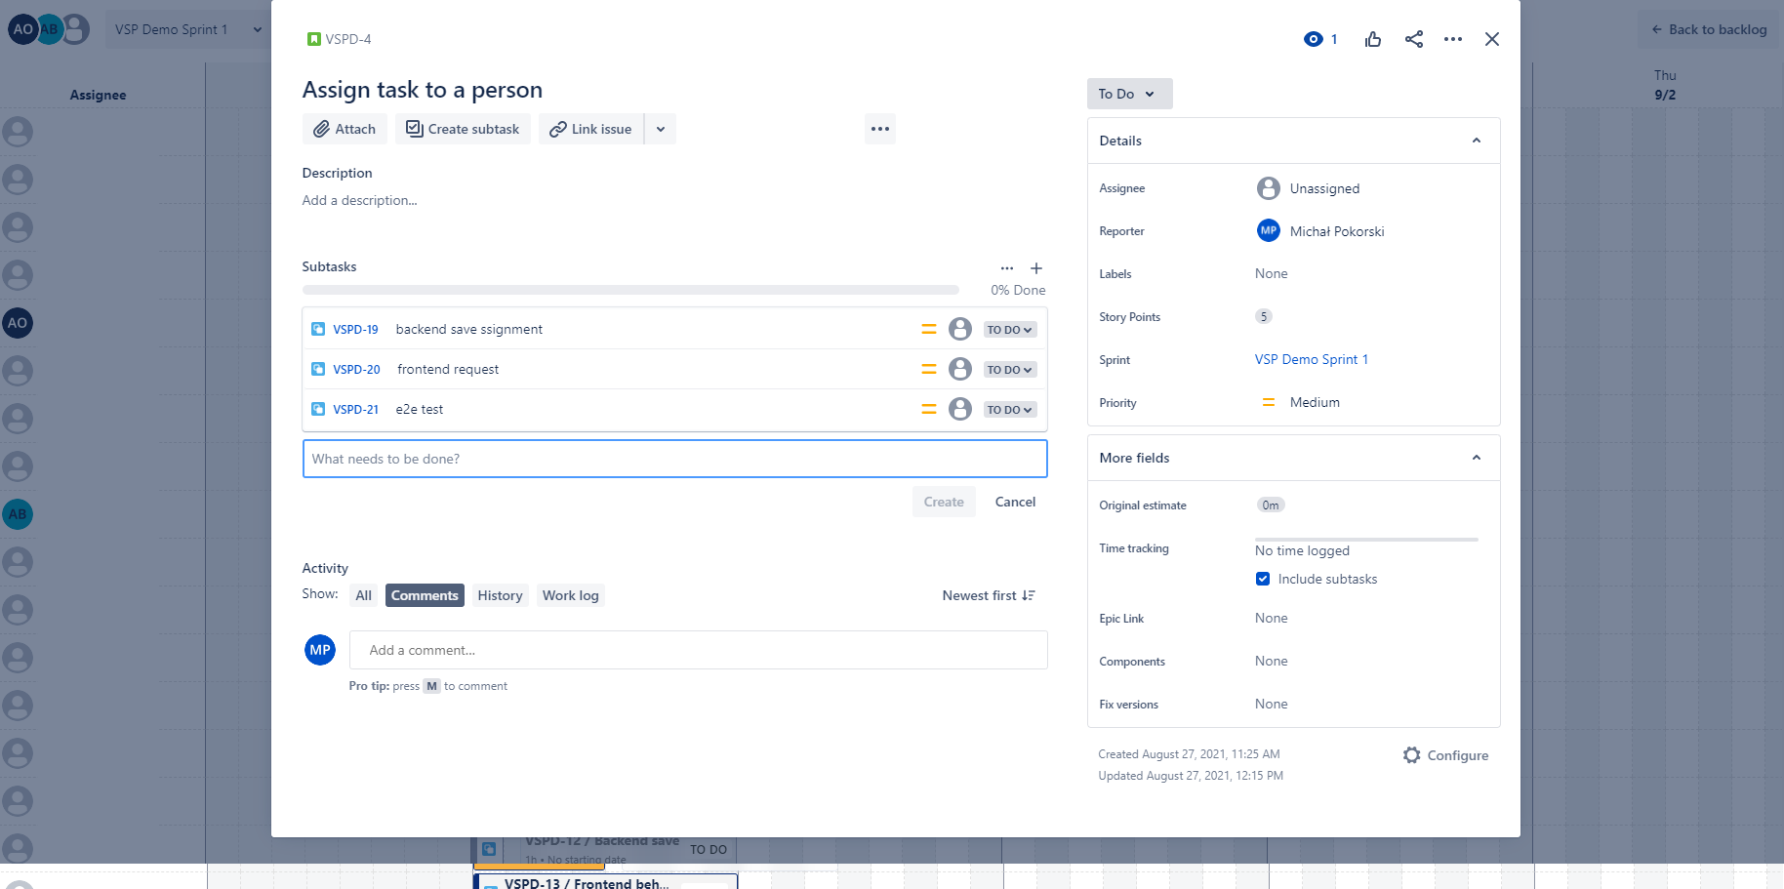Image resolution: width=1784 pixels, height=889 pixels.
Task: Open the subtasks three-dot menu
Action: coord(1006,268)
